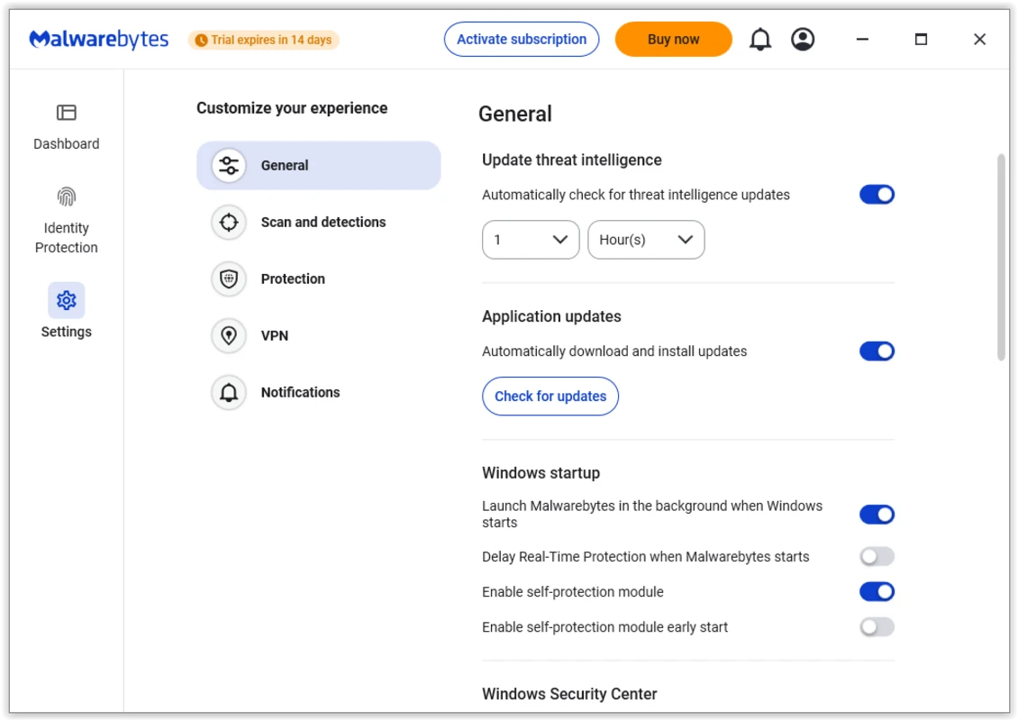The width and height of the screenshot is (1018, 721).
Task: Toggle Delay Real-Time Protection when Malwarebytes starts
Action: [877, 556]
